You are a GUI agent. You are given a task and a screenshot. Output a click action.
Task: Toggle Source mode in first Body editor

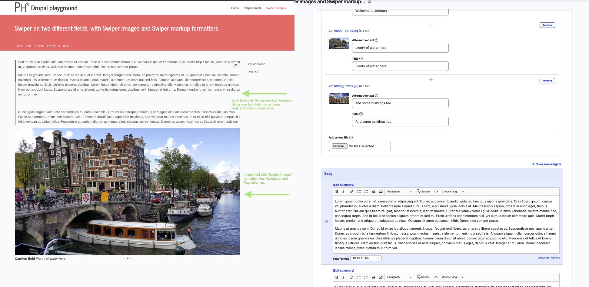[423, 192]
